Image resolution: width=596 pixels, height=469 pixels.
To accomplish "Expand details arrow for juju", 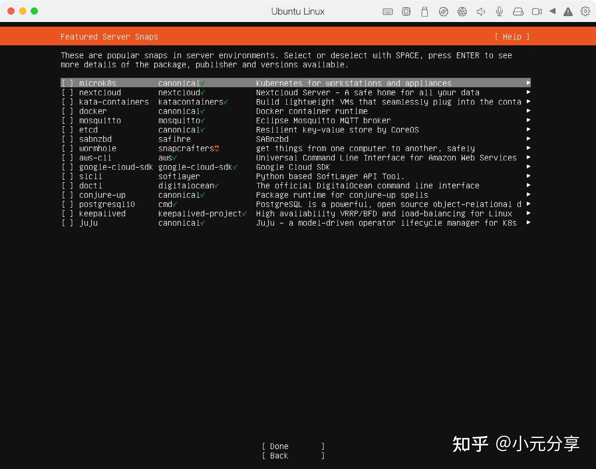I will (529, 223).
